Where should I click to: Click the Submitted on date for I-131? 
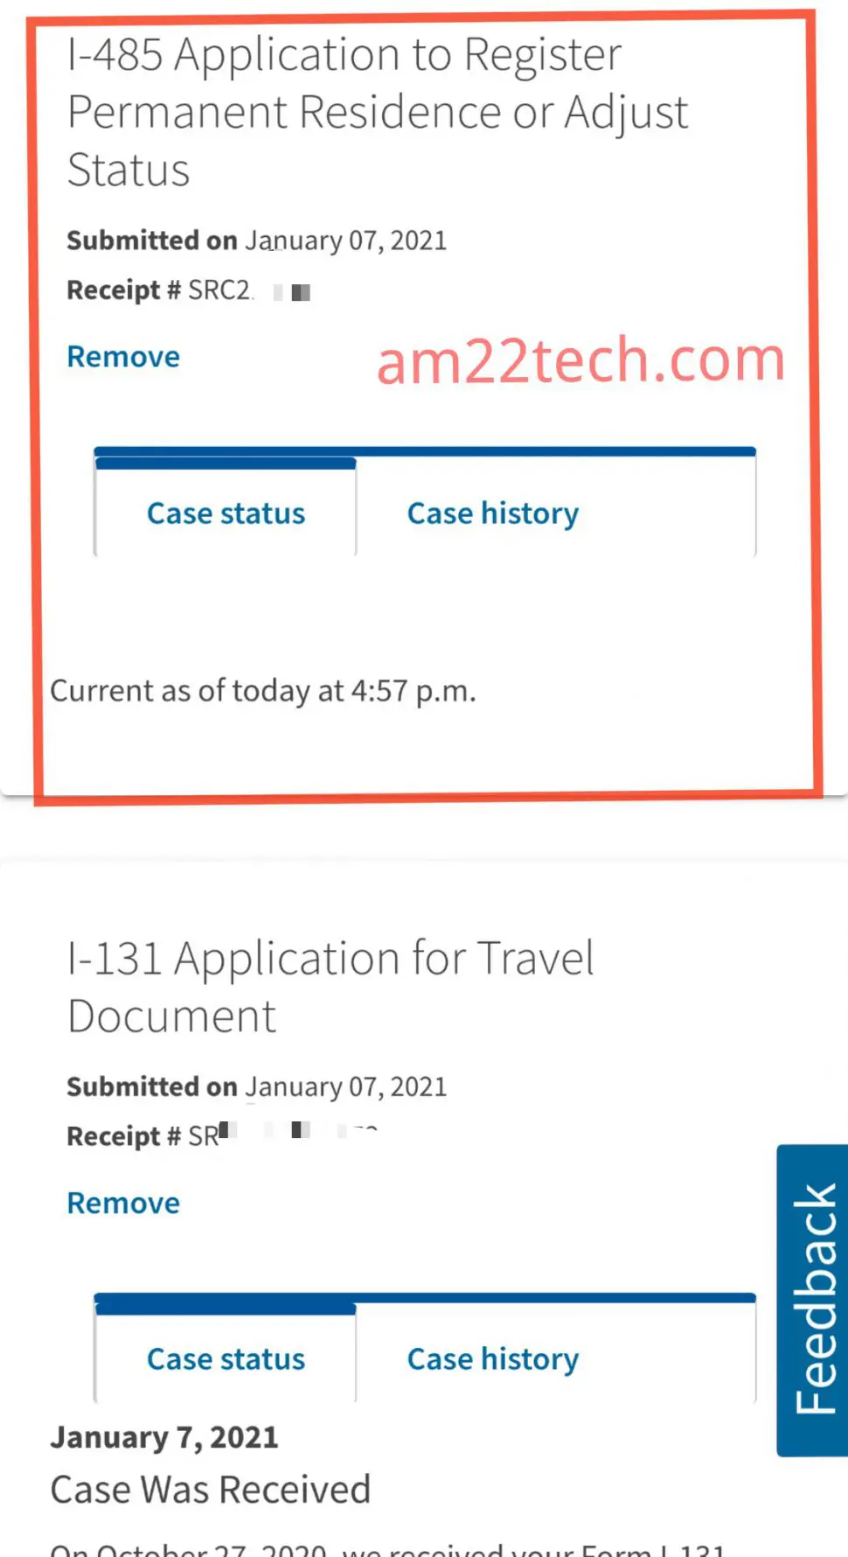coord(257,1086)
